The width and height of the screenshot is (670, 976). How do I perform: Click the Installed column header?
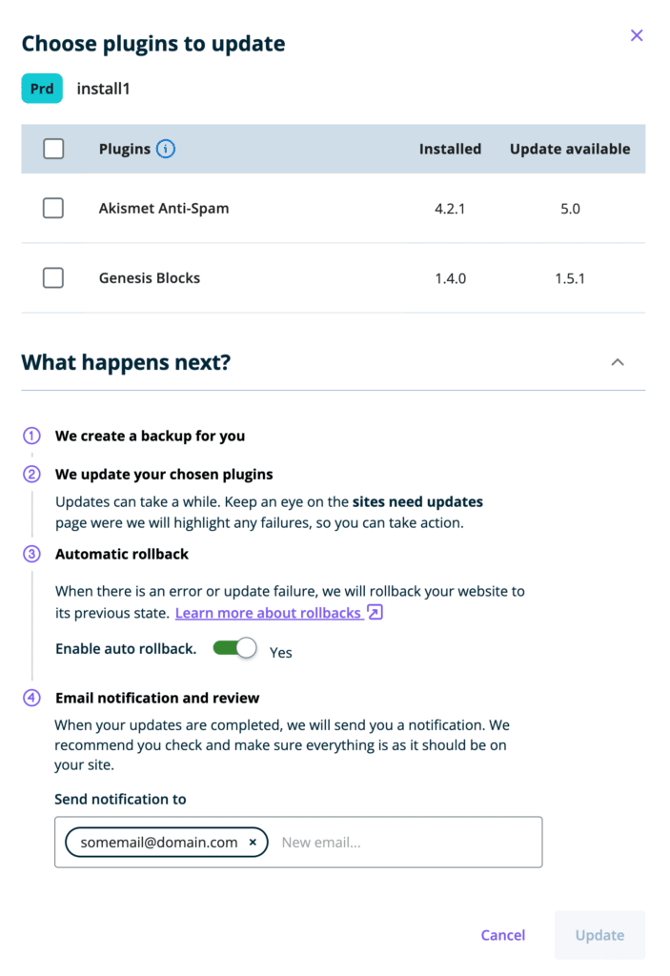(450, 149)
